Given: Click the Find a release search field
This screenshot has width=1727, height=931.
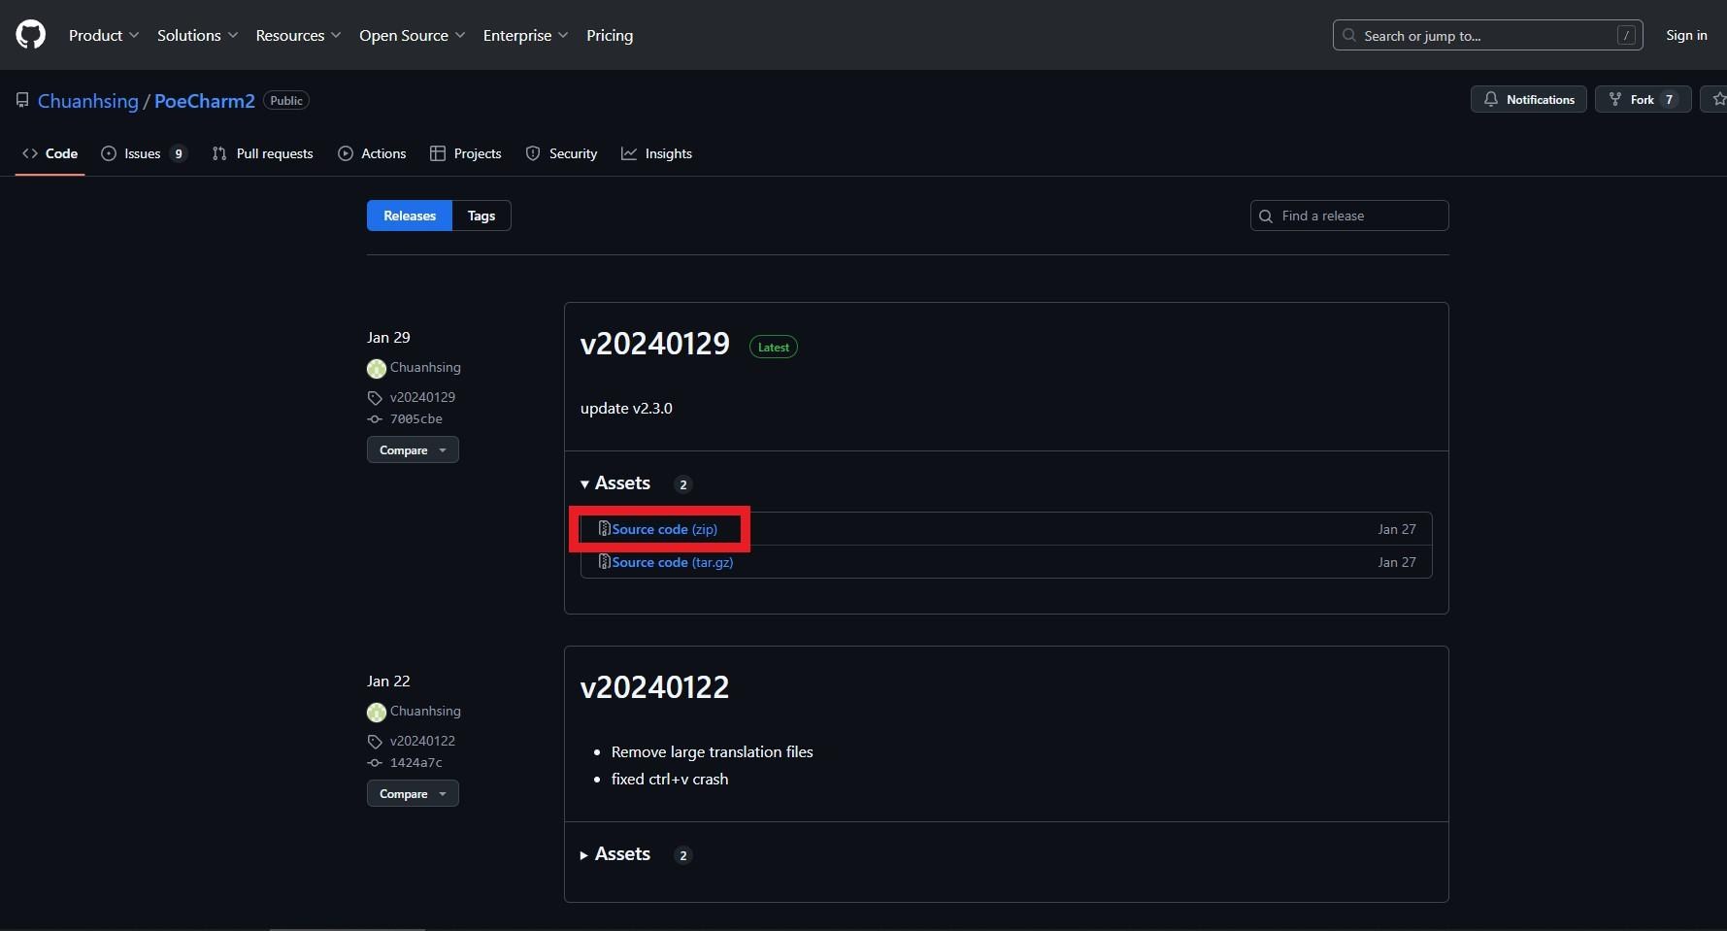Looking at the screenshot, I should [x=1359, y=216].
